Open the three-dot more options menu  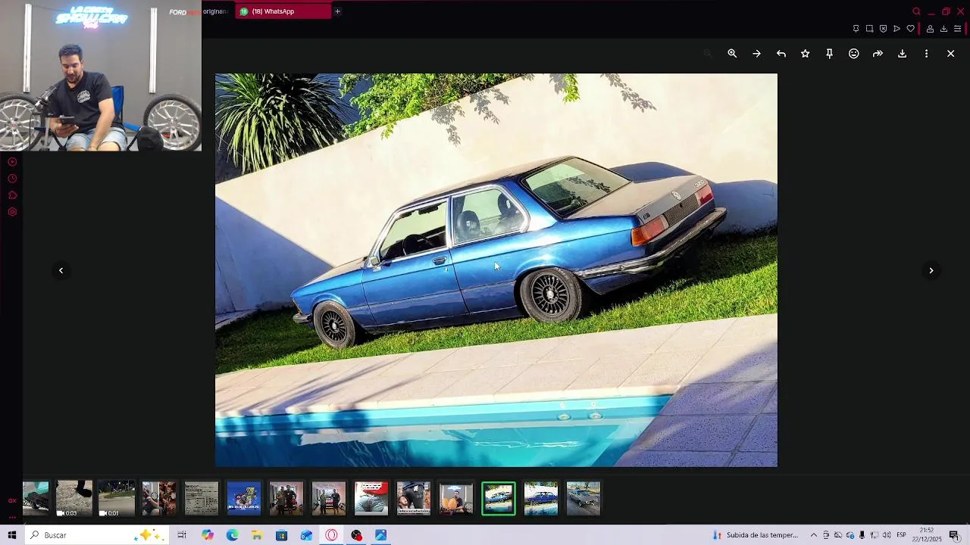[x=926, y=54]
